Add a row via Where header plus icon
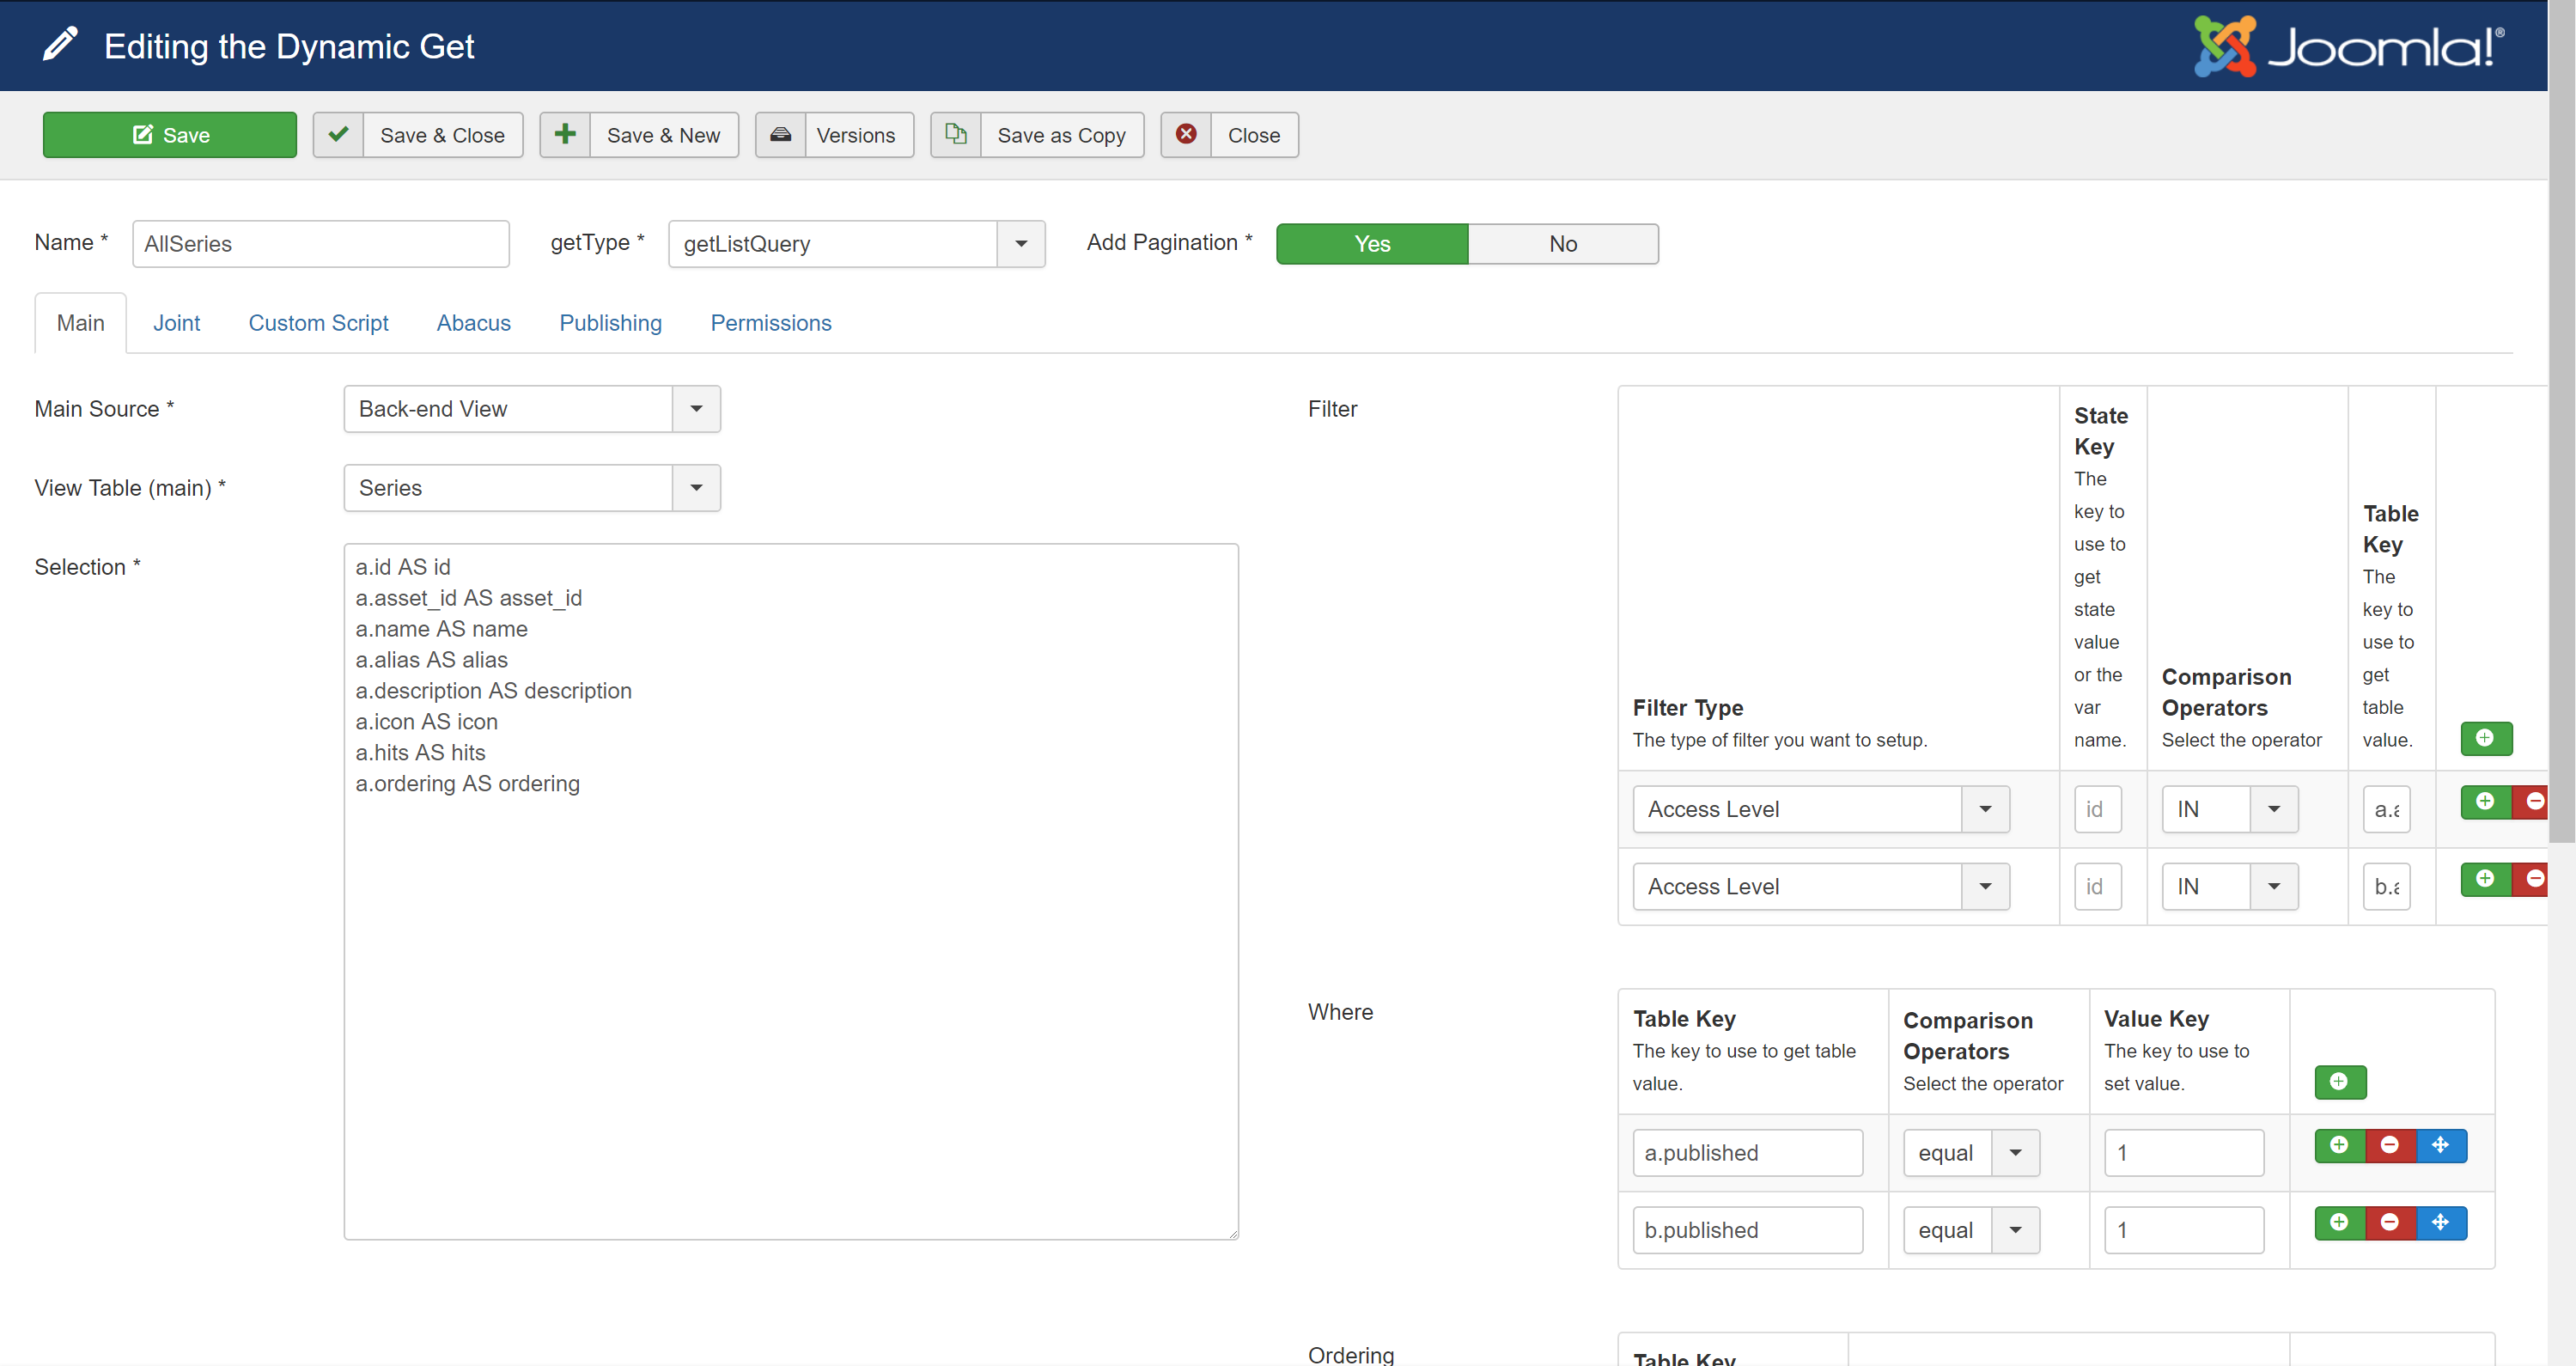Image resolution: width=2576 pixels, height=1366 pixels. [x=2340, y=1082]
